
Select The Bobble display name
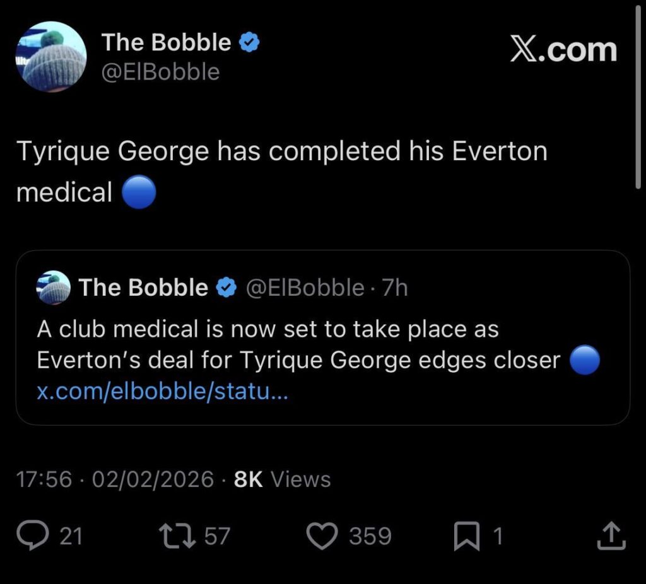[168, 41]
